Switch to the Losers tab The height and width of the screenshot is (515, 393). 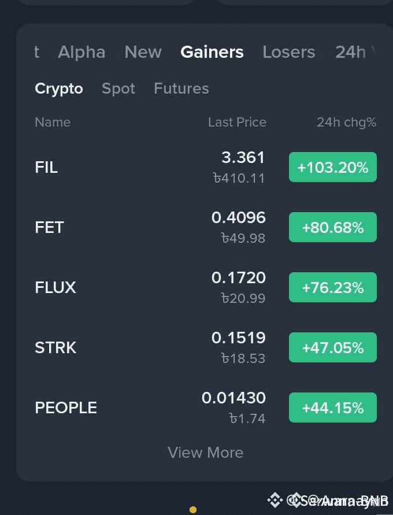tap(288, 52)
